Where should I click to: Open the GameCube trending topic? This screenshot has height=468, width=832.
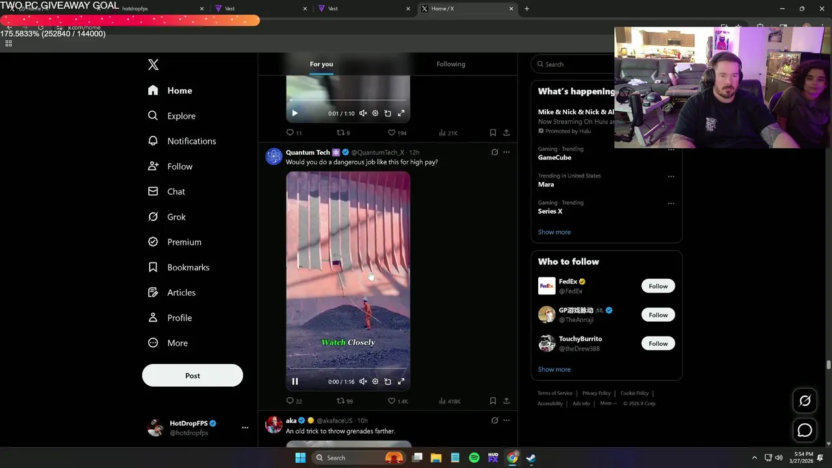[554, 157]
